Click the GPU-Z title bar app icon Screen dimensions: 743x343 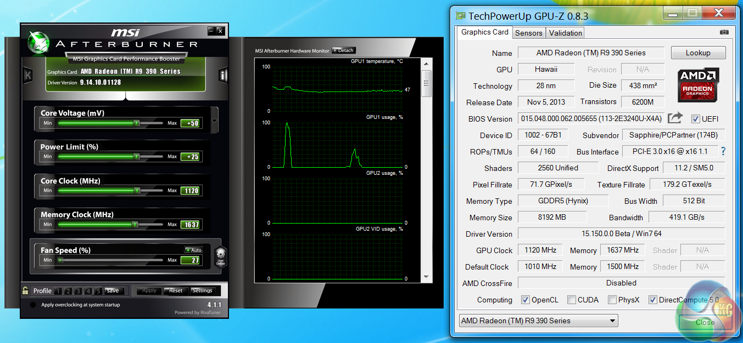(x=460, y=16)
